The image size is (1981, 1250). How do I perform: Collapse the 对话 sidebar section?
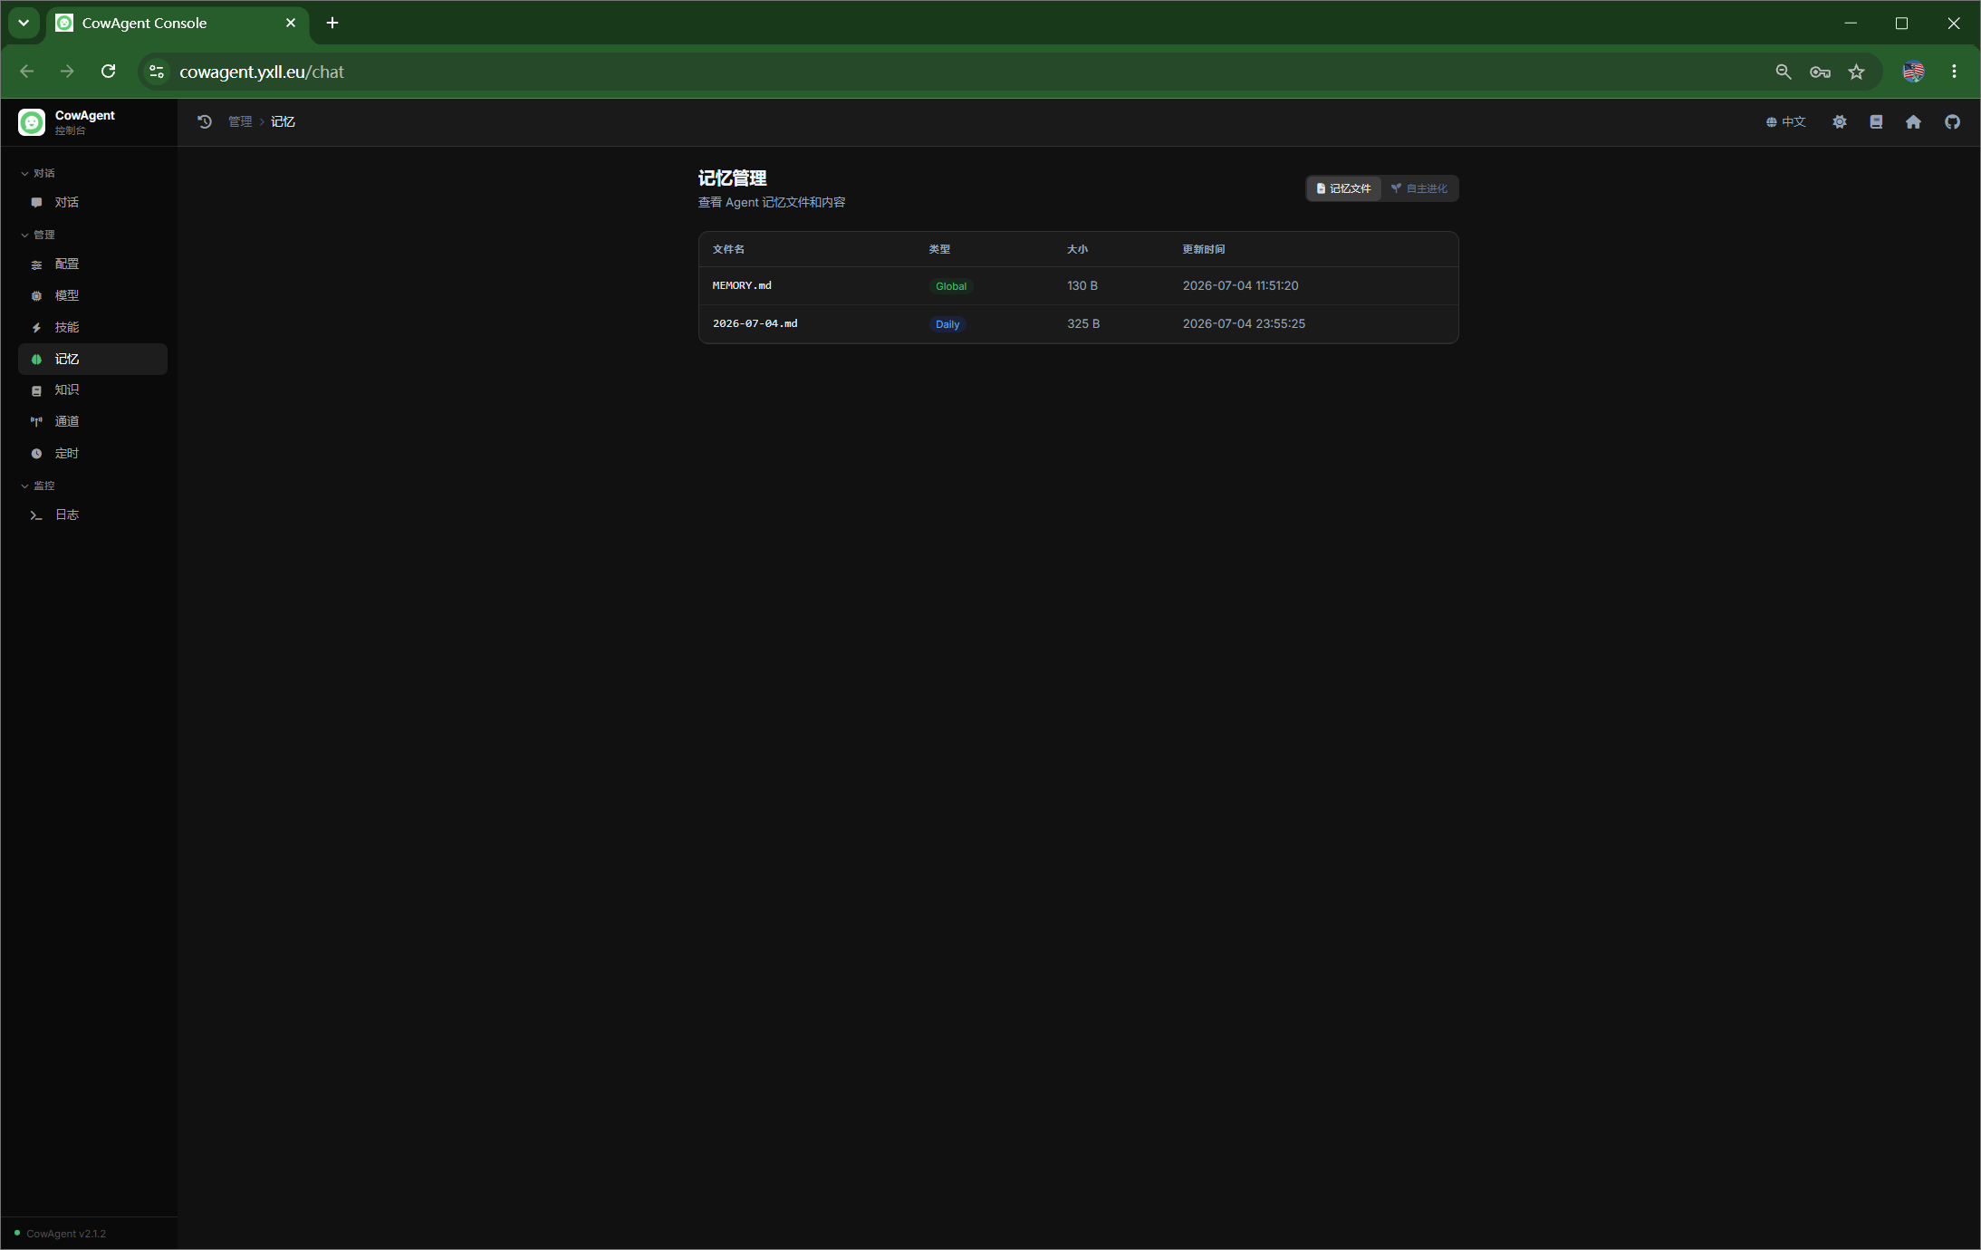point(38,173)
